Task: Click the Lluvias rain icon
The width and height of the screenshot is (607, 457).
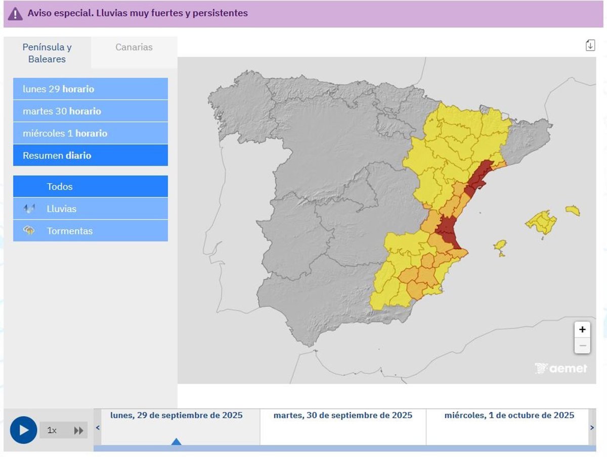Action: [x=29, y=209]
